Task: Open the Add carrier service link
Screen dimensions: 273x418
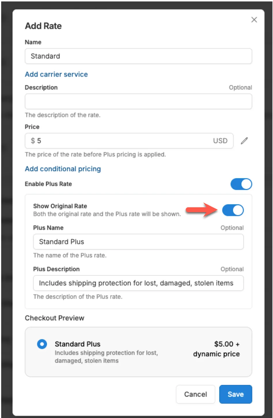Action: [x=56, y=74]
